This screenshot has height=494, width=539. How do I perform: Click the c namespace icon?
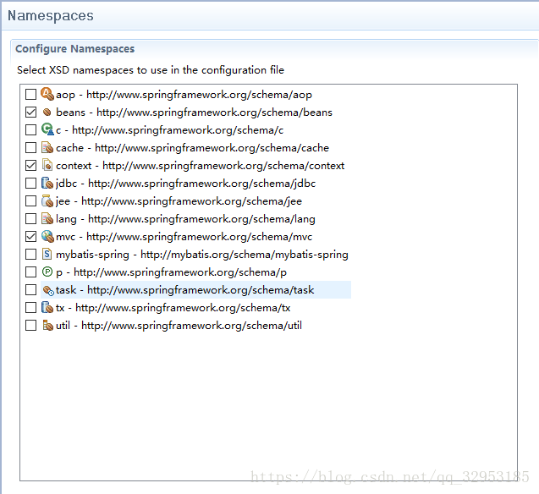pyautogui.click(x=47, y=129)
